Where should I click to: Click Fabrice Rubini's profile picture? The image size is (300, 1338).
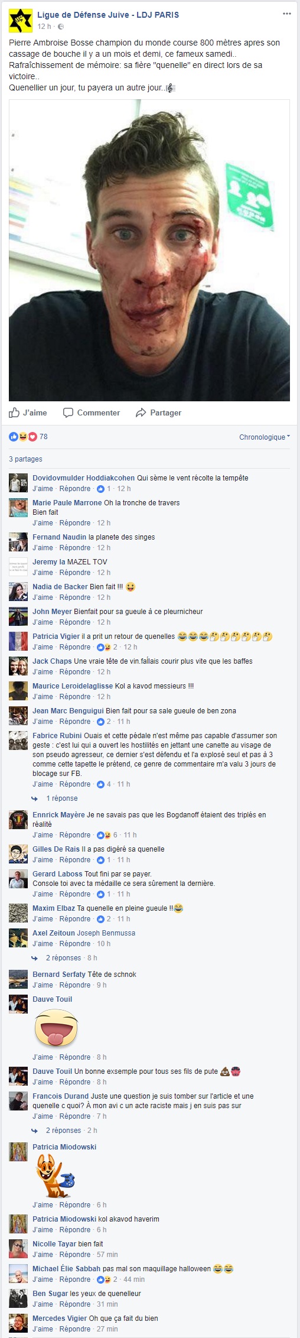pyautogui.click(x=18, y=741)
